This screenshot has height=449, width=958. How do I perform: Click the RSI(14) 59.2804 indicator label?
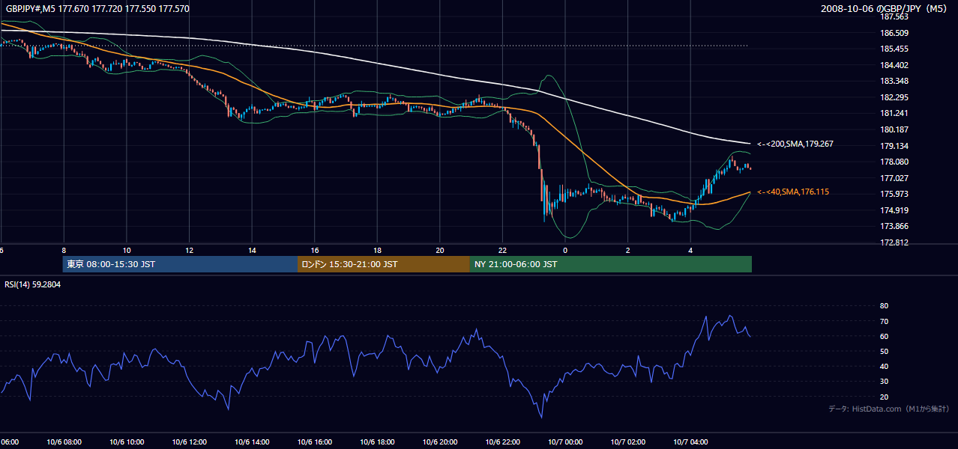(33, 284)
